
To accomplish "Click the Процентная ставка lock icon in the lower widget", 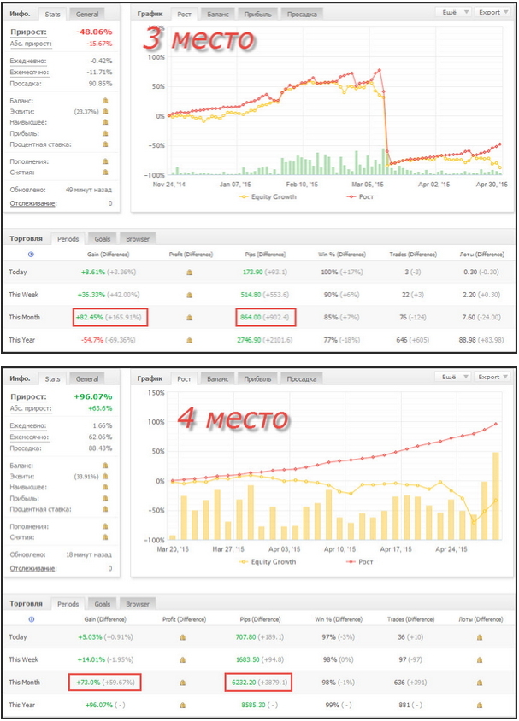I will tap(105, 509).
